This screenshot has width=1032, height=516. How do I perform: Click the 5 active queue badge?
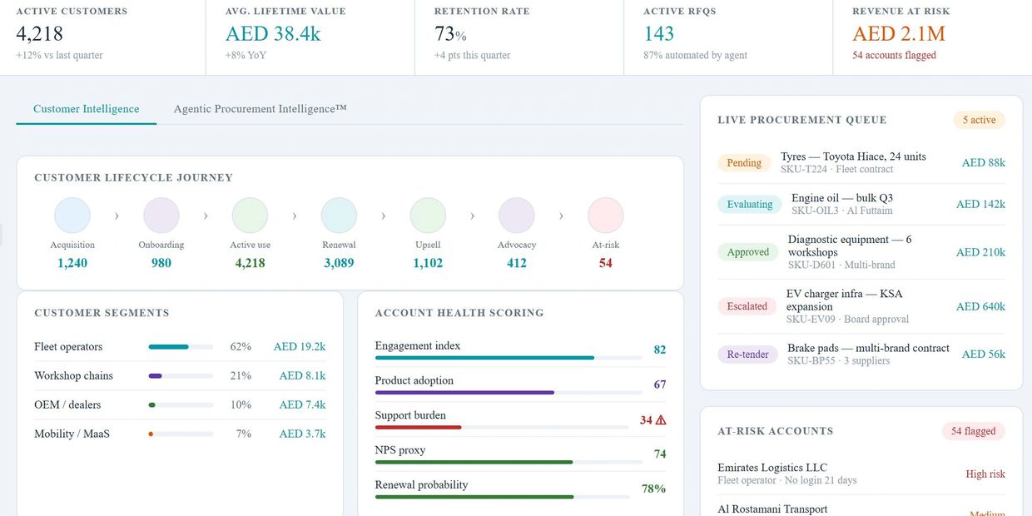980,120
